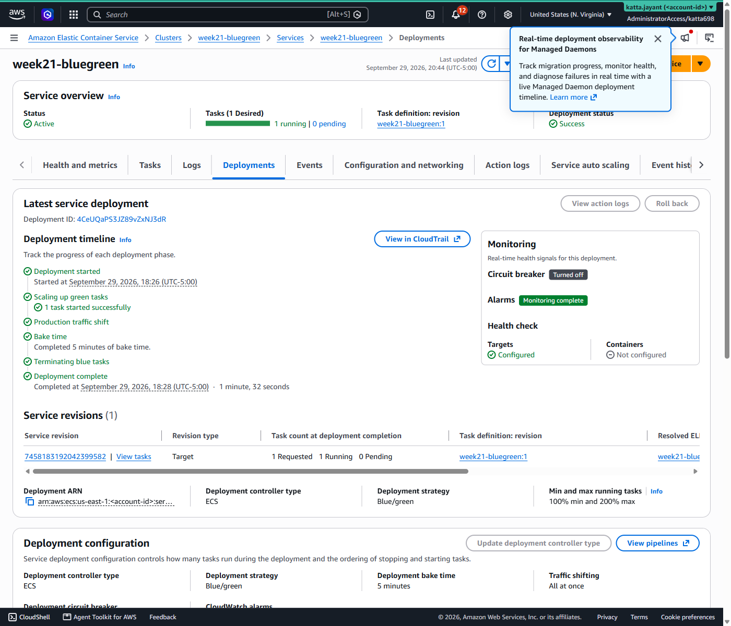Viewport: 731px width, 626px height.
Task: Open Agent Toolkit for AWS in the footer
Action: pyautogui.click(x=100, y=617)
